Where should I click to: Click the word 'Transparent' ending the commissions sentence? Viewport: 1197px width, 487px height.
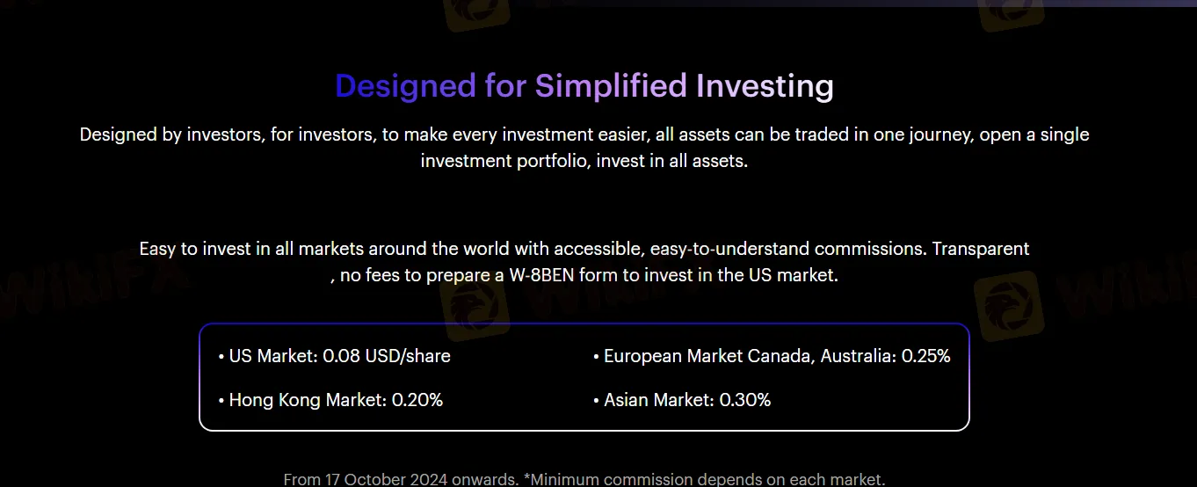[x=981, y=249]
